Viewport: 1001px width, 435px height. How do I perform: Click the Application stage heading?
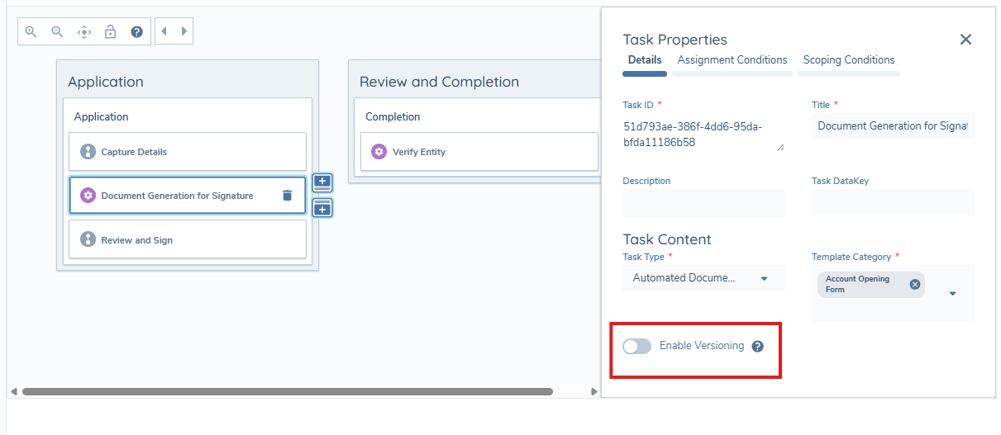pos(106,82)
